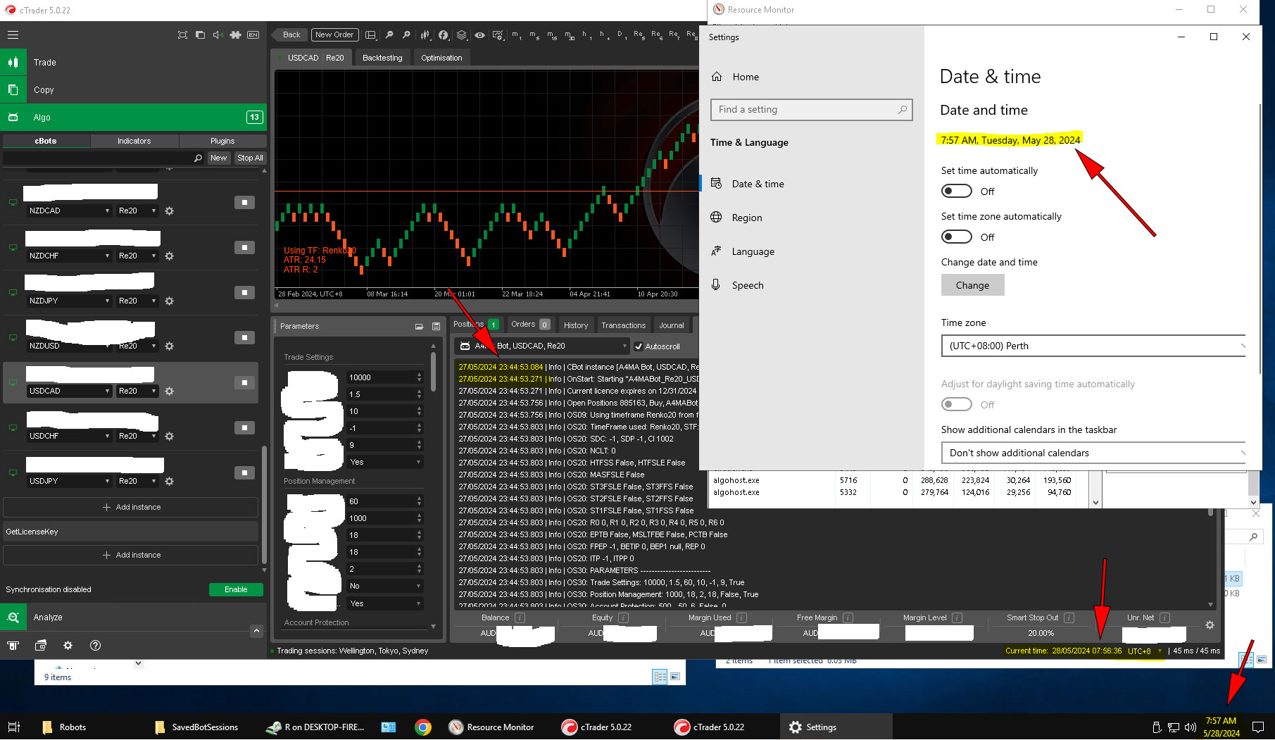This screenshot has height=740, width=1275.
Task: Stop the USDCAD cBot instance
Action: [x=244, y=382]
